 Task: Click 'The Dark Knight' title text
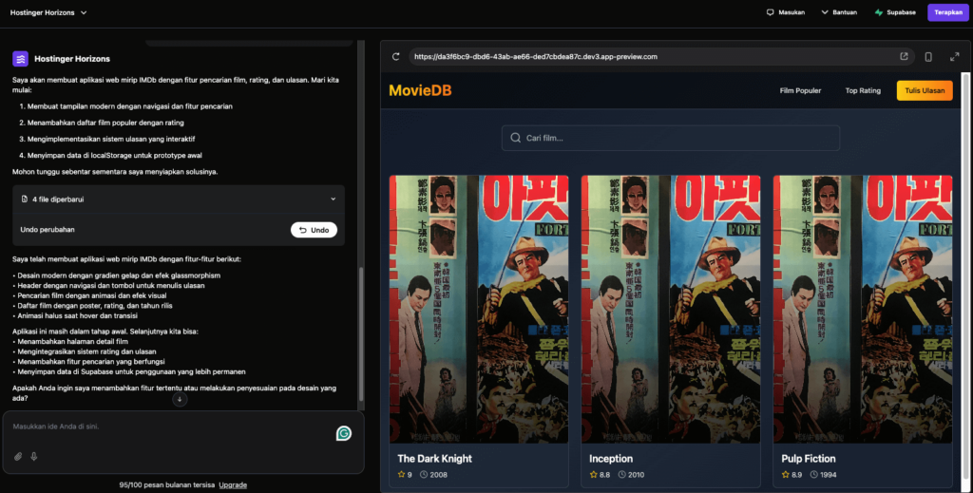coord(434,459)
